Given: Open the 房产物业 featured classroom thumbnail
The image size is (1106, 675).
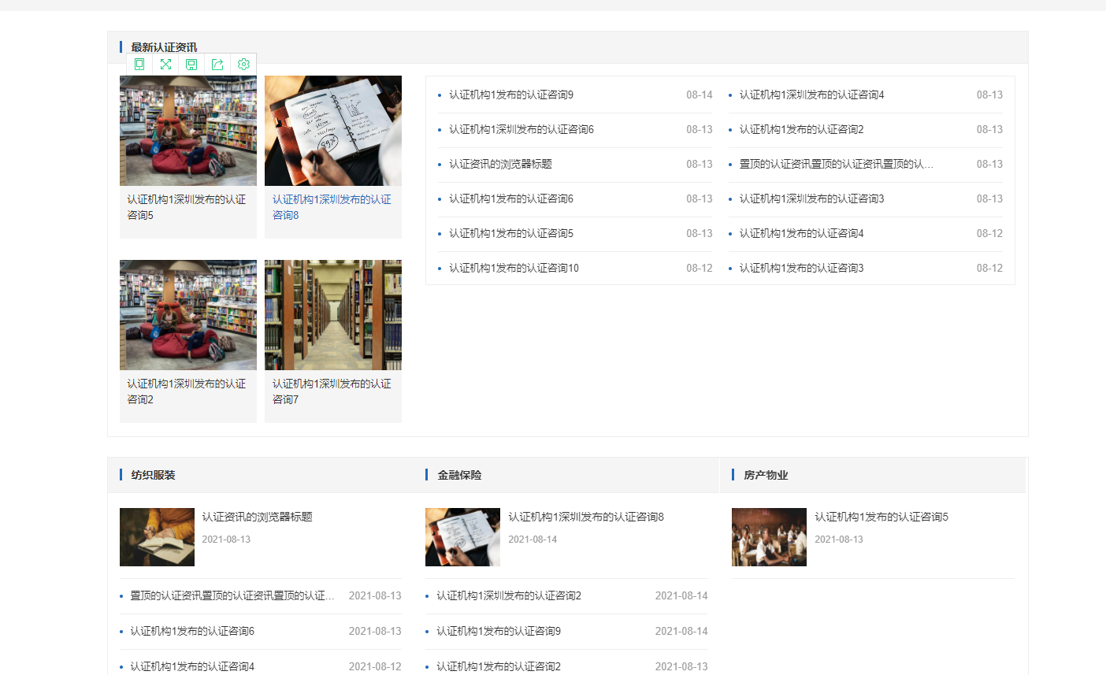Looking at the screenshot, I should point(769,537).
